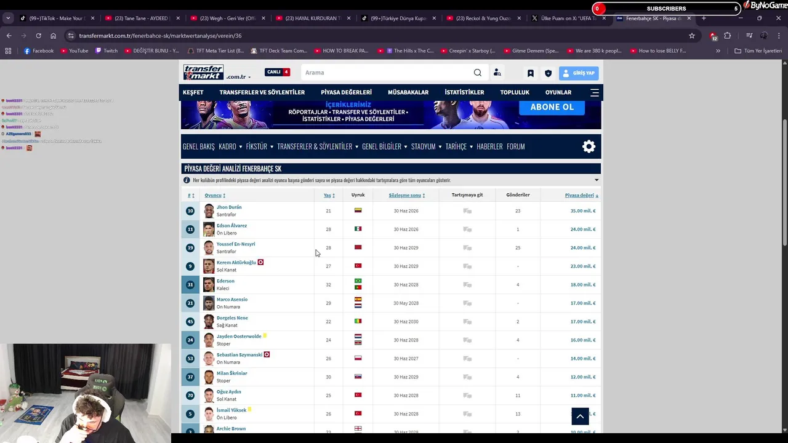Open Dorgeles Nene player link
The width and height of the screenshot is (788, 443).
pos(232,318)
